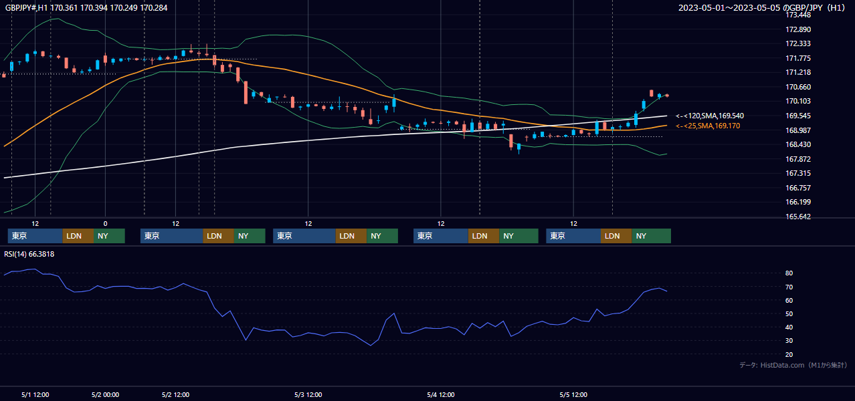Image resolution: width=855 pixels, height=401 pixels.
Task: Select the 5/1 12:00 date label
Action: click(x=35, y=394)
